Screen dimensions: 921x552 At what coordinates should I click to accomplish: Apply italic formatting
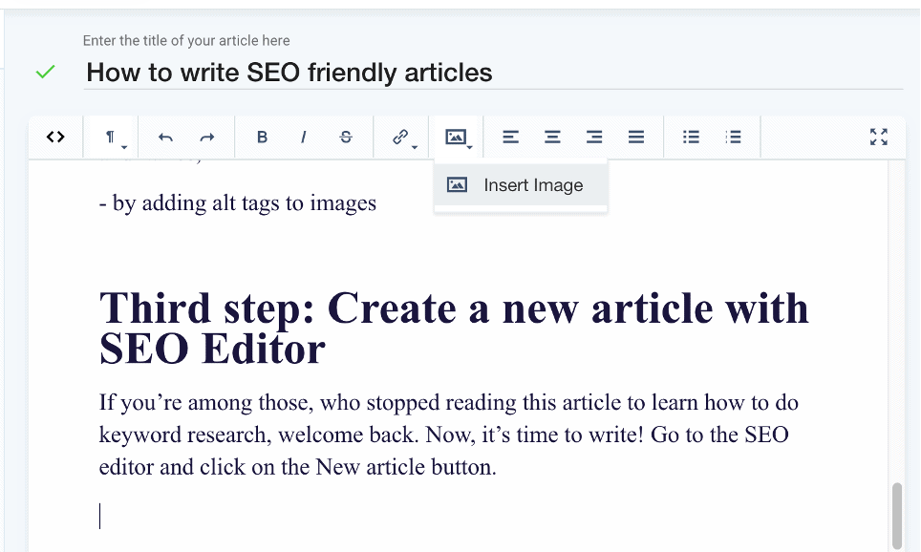[304, 137]
